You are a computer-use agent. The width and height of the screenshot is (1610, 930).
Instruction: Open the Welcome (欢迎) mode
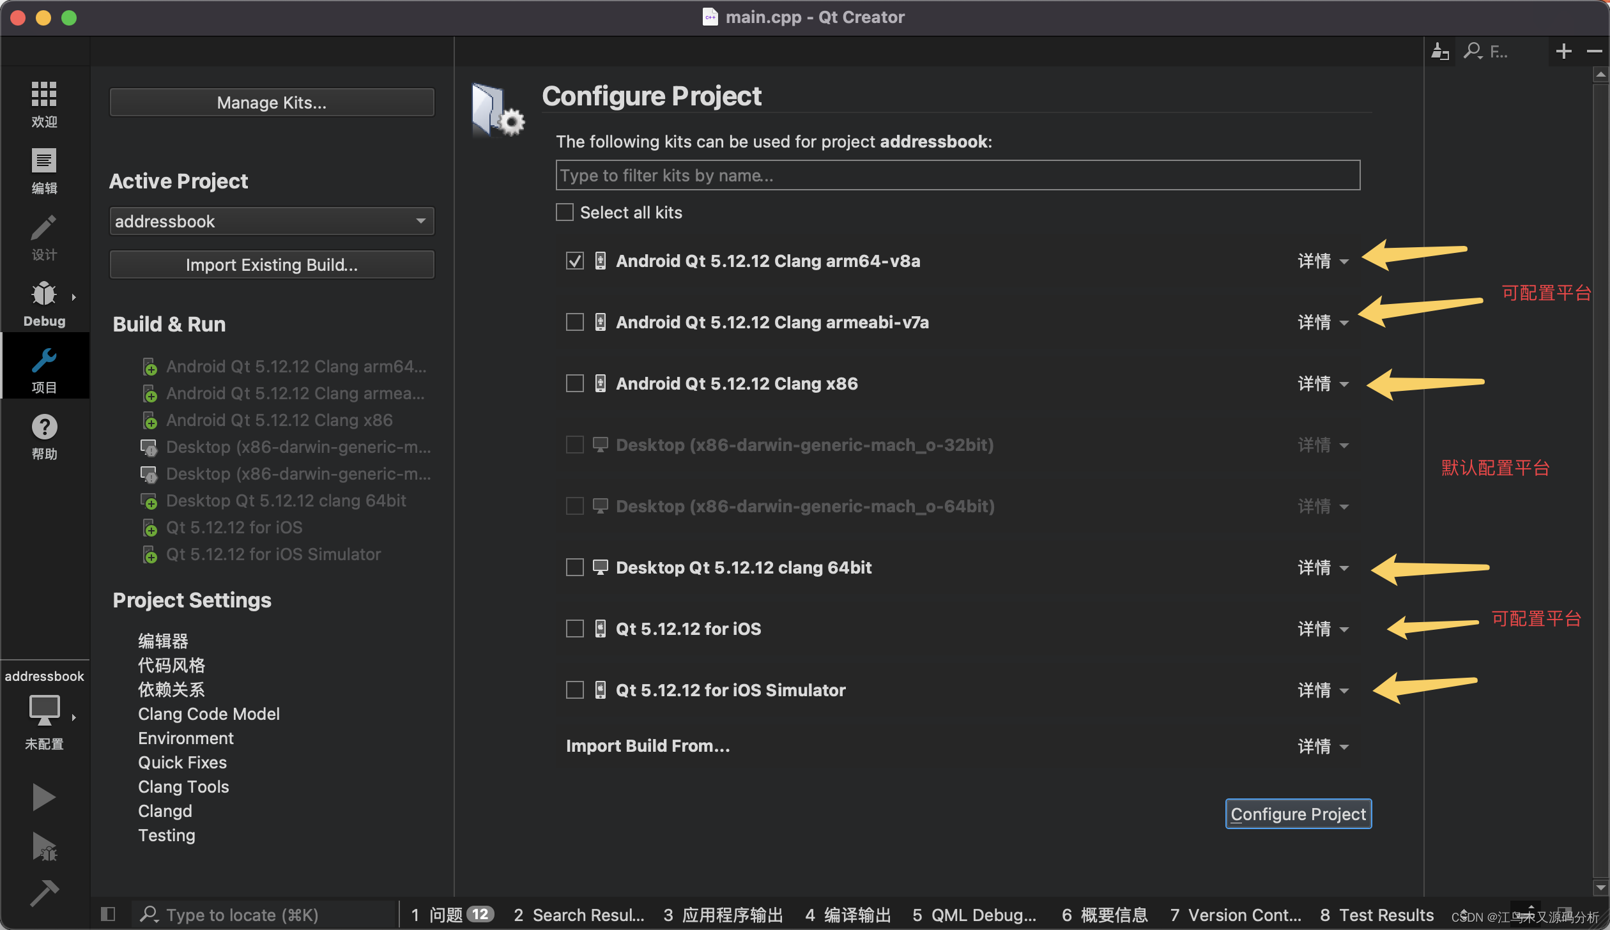pyautogui.click(x=44, y=103)
